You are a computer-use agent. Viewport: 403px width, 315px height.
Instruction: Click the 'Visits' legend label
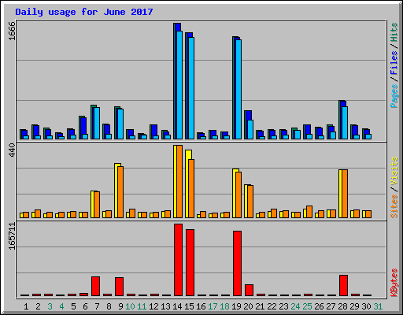point(394,171)
